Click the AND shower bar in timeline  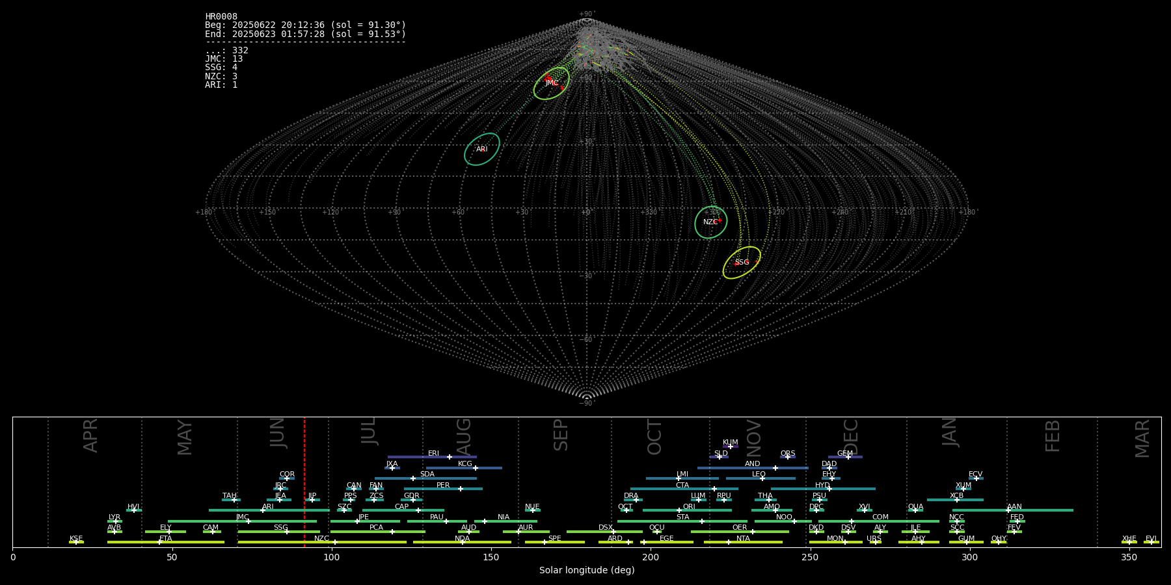(753, 467)
